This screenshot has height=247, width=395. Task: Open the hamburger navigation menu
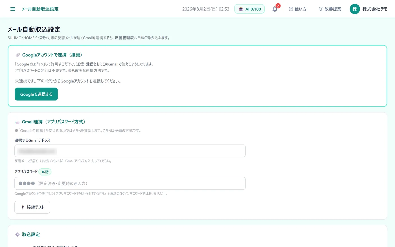click(x=13, y=9)
